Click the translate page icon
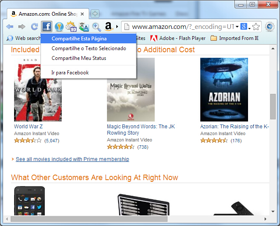 84,27
